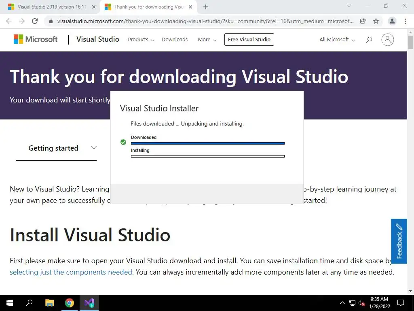Open taskbar search magnifier
The width and height of the screenshot is (414, 311).
[29, 303]
